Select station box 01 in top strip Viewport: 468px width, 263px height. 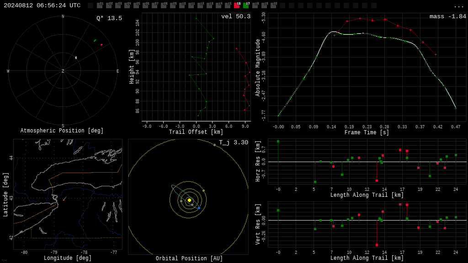100,5
